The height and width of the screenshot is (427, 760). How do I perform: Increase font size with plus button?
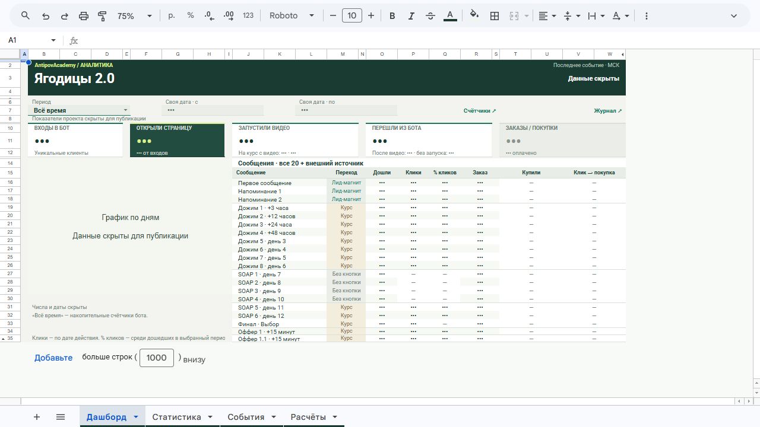[x=371, y=16]
